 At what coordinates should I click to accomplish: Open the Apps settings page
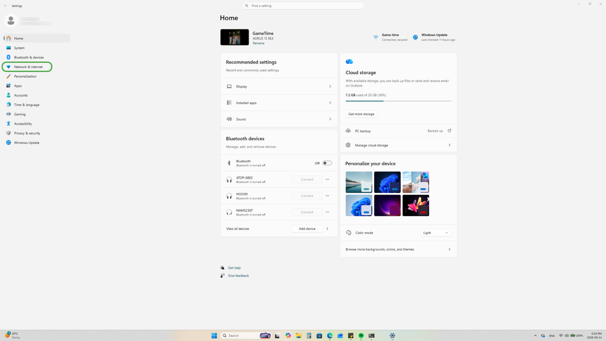pyautogui.click(x=37, y=86)
